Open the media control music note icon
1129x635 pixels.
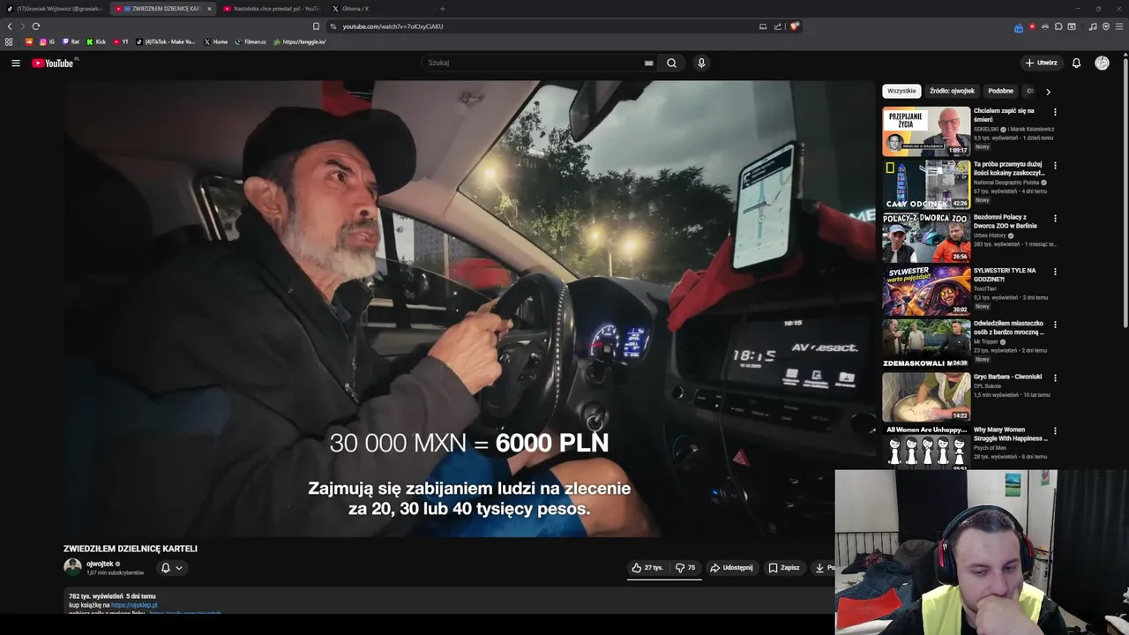[1093, 26]
